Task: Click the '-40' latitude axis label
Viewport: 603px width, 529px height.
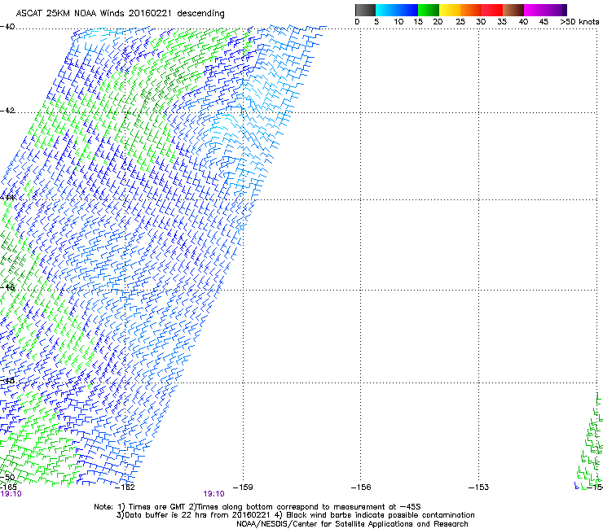Action: tap(7, 27)
